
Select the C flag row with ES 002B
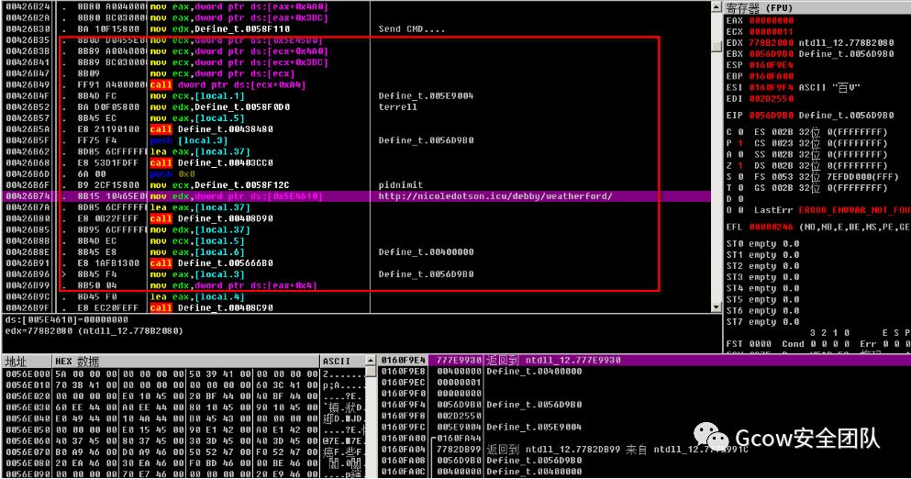pyautogui.click(x=806, y=132)
